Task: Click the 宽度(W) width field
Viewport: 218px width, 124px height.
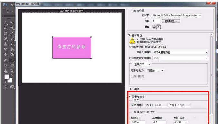Action: tap(181, 122)
